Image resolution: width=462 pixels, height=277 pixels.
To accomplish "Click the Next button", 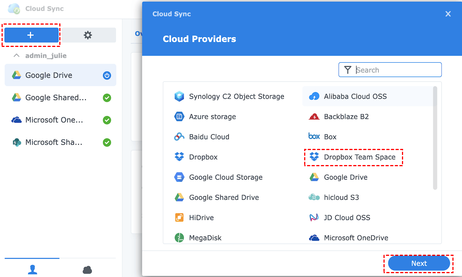I will [419, 264].
